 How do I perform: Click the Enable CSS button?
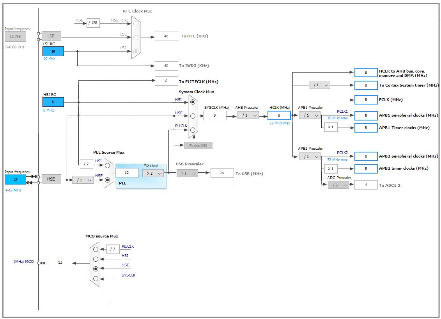point(198,145)
